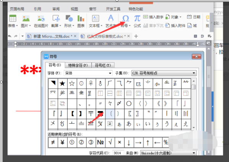Insert a 域 field

pyautogui.click(x=192, y=26)
